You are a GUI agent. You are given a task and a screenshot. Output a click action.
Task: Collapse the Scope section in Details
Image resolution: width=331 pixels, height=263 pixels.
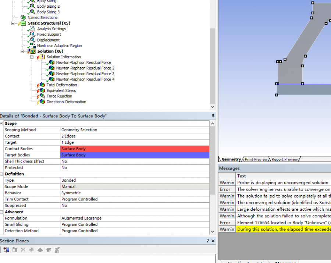(2, 124)
